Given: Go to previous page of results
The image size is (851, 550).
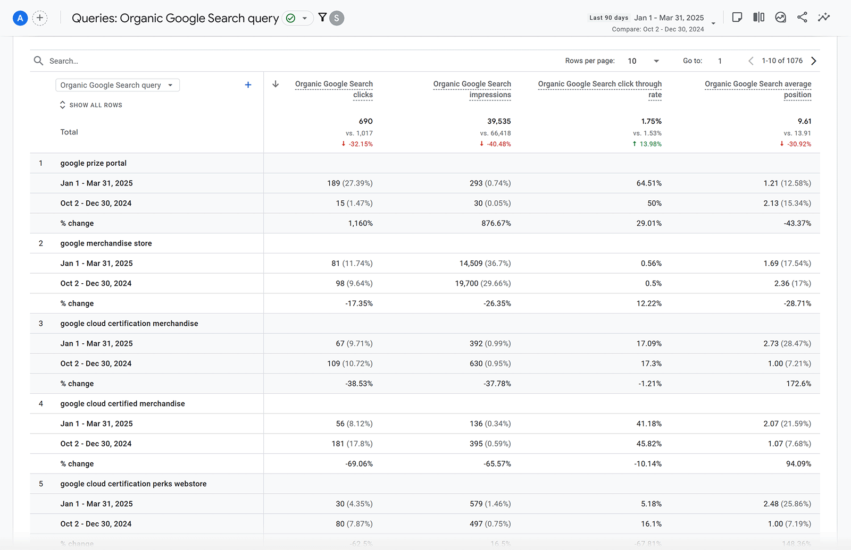Looking at the screenshot, I should click(x=750, y=61).
